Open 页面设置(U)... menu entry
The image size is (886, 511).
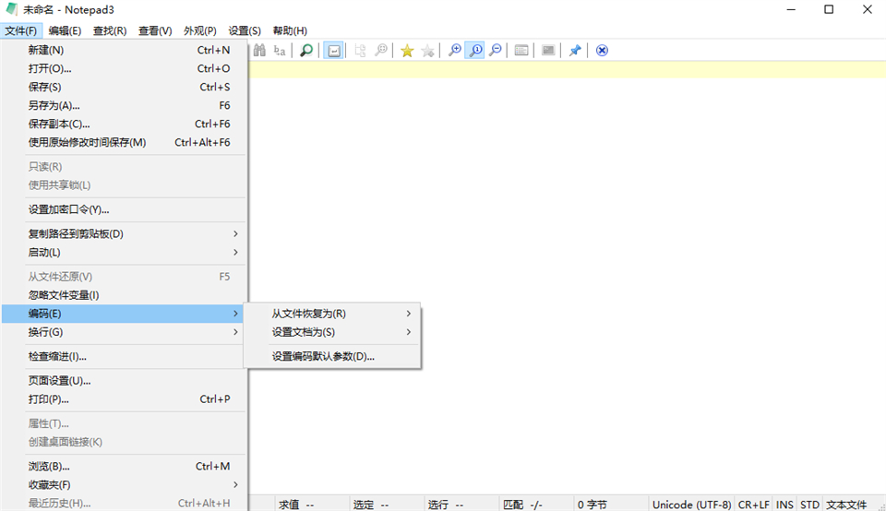click(125, 381)
